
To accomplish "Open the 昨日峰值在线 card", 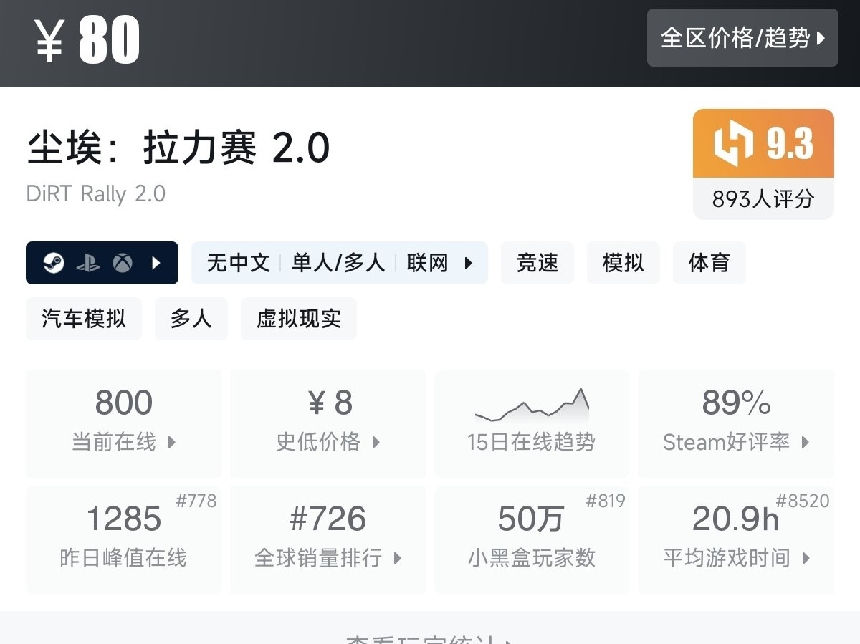I will [124, 540].
